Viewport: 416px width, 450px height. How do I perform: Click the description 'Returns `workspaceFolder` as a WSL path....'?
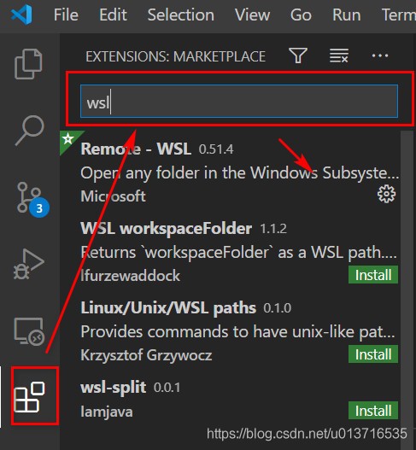(x=239, y=253)
